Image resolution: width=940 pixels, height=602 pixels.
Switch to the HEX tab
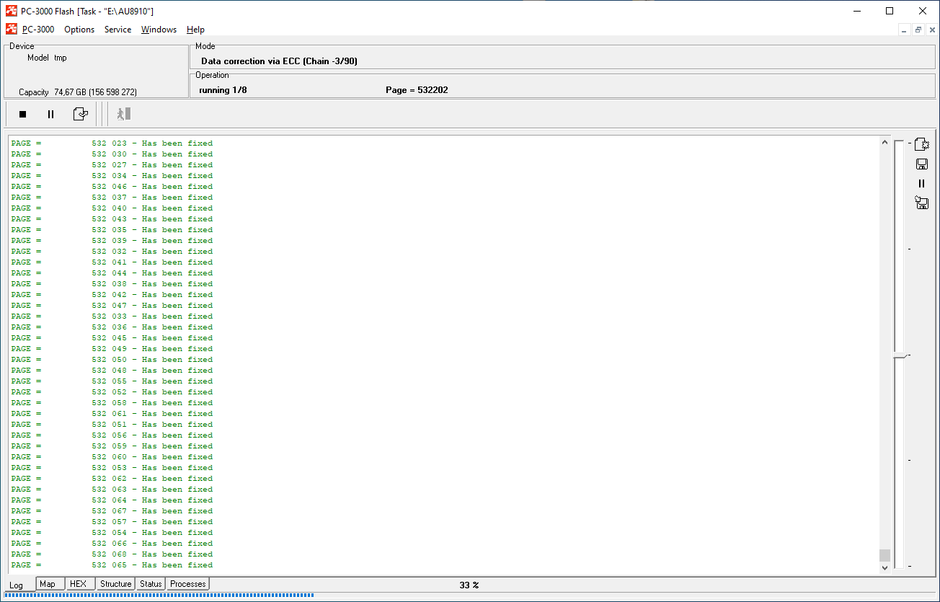click(x=78, y=584)
